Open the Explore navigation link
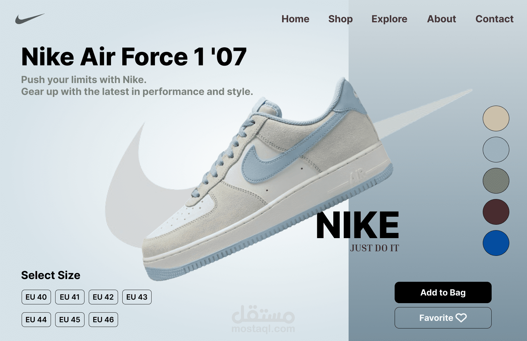The height and width of the screenshot is (341, 527). [x=389, y=19]
